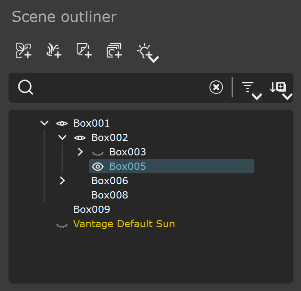Click the search magnifier icon

[x=25, y=88]
